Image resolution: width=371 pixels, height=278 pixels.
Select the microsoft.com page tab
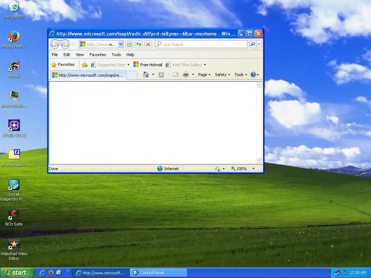click(88, 75)
